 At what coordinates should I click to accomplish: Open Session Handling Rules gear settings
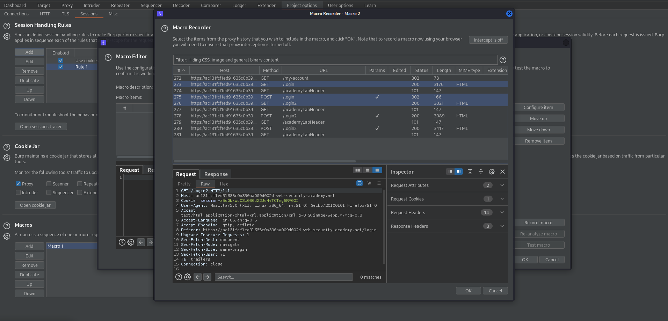pyautogui.click(x=7, y=36)
